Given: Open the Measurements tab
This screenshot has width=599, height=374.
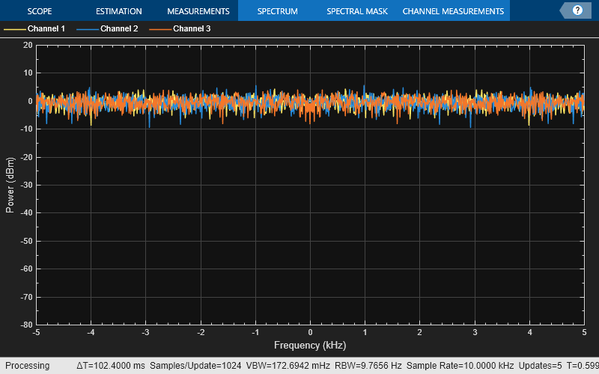Looking at the screenshot, I should point(198,11).
